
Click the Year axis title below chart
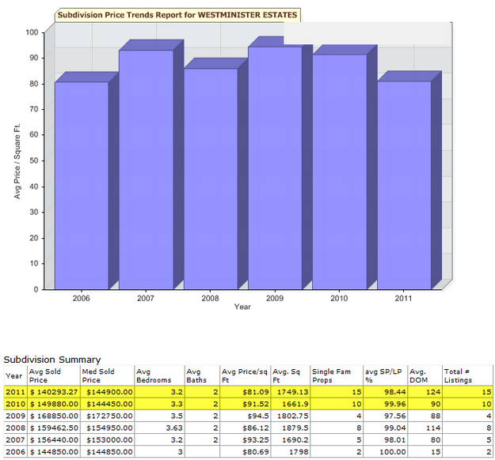[x=242, y=307]
